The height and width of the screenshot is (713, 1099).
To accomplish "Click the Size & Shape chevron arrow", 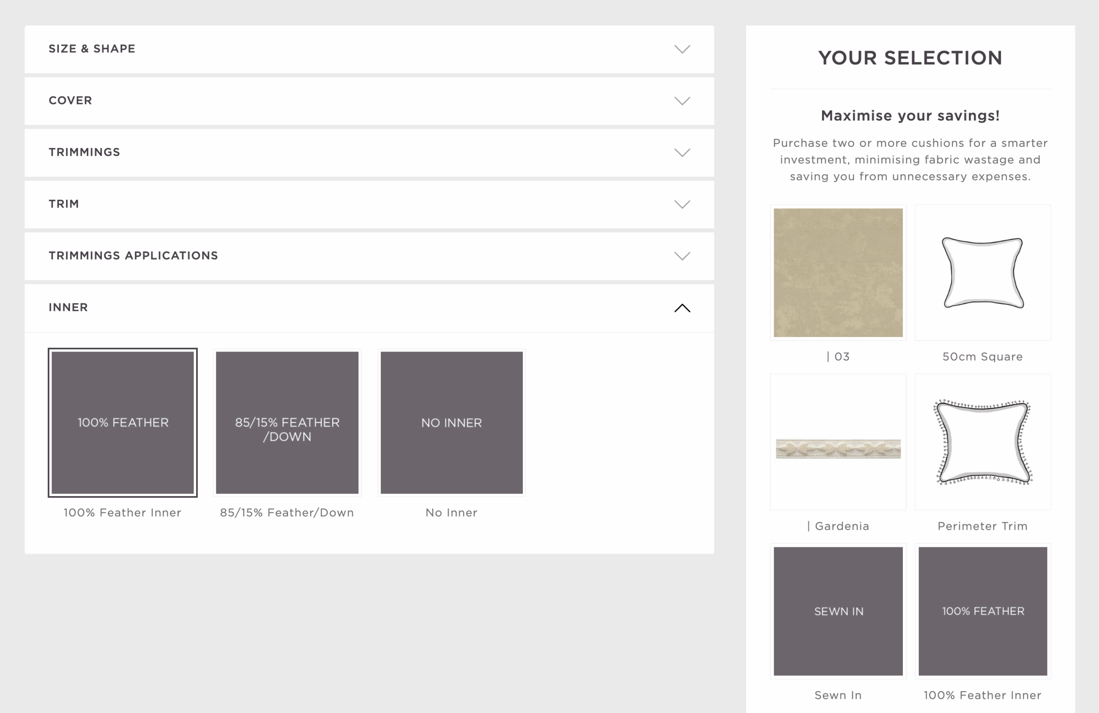I will pos(682,49).
